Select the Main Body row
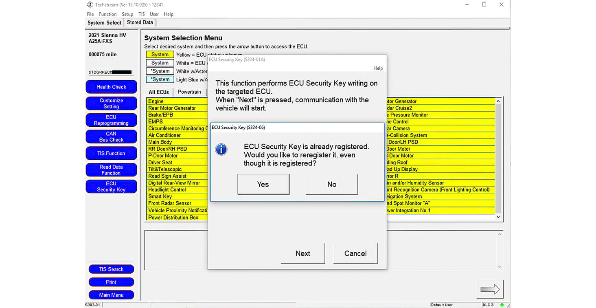This screenshot has height=308, width=596. 177,142
